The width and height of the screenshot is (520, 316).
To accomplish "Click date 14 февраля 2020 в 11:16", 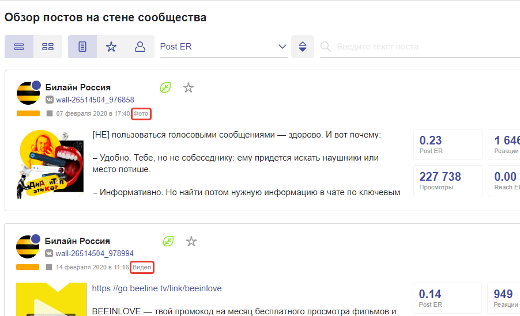I will pyautogui.click(x=92, y=267).
